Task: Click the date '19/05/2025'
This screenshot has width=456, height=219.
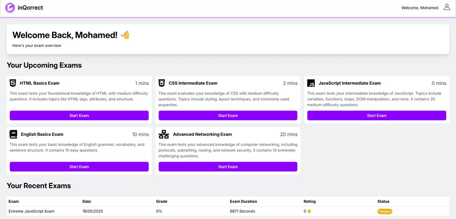Action: point(93,211)
